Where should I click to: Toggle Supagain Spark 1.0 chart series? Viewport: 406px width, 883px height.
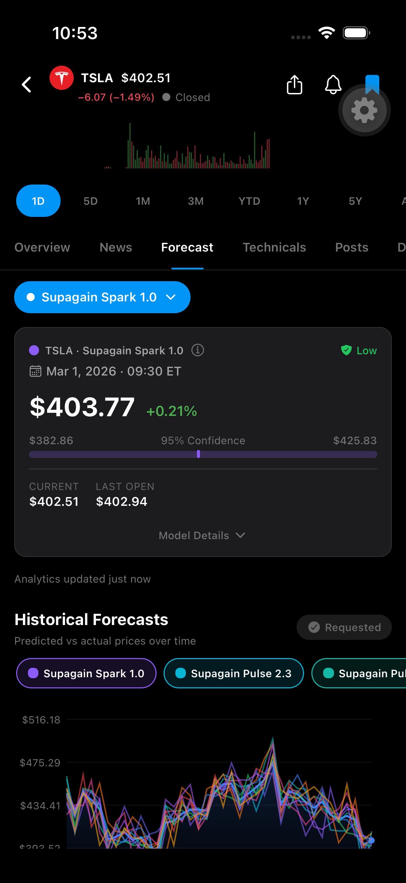click(x=86, y=673)
